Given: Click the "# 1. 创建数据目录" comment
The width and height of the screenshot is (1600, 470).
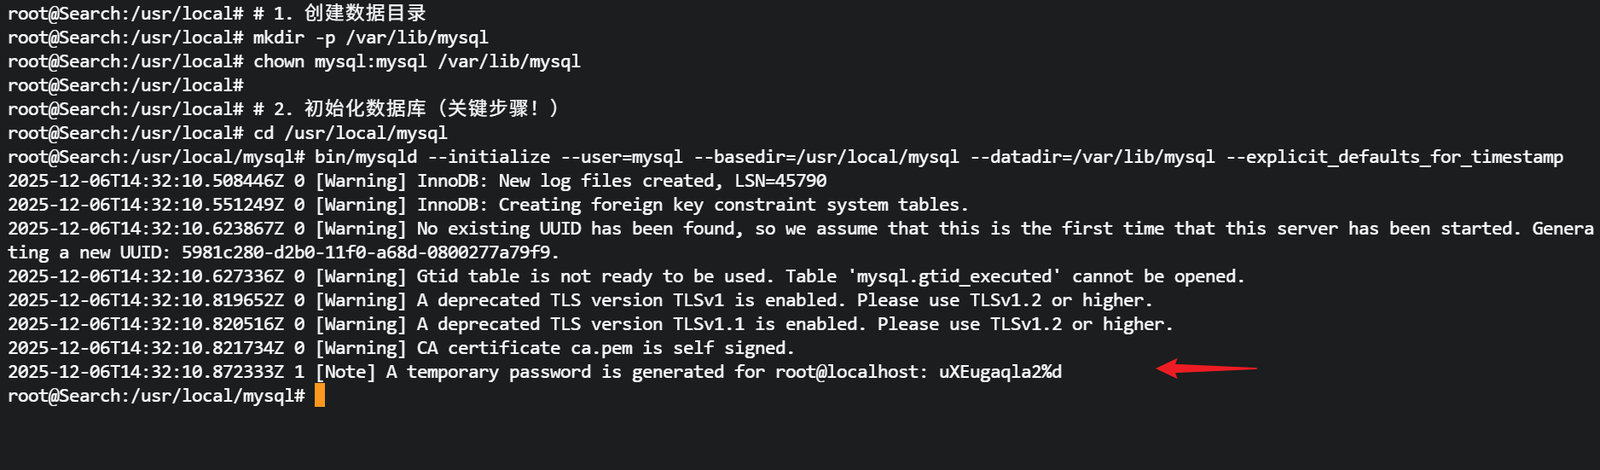Looking at the screenshot, I should 339,14.
